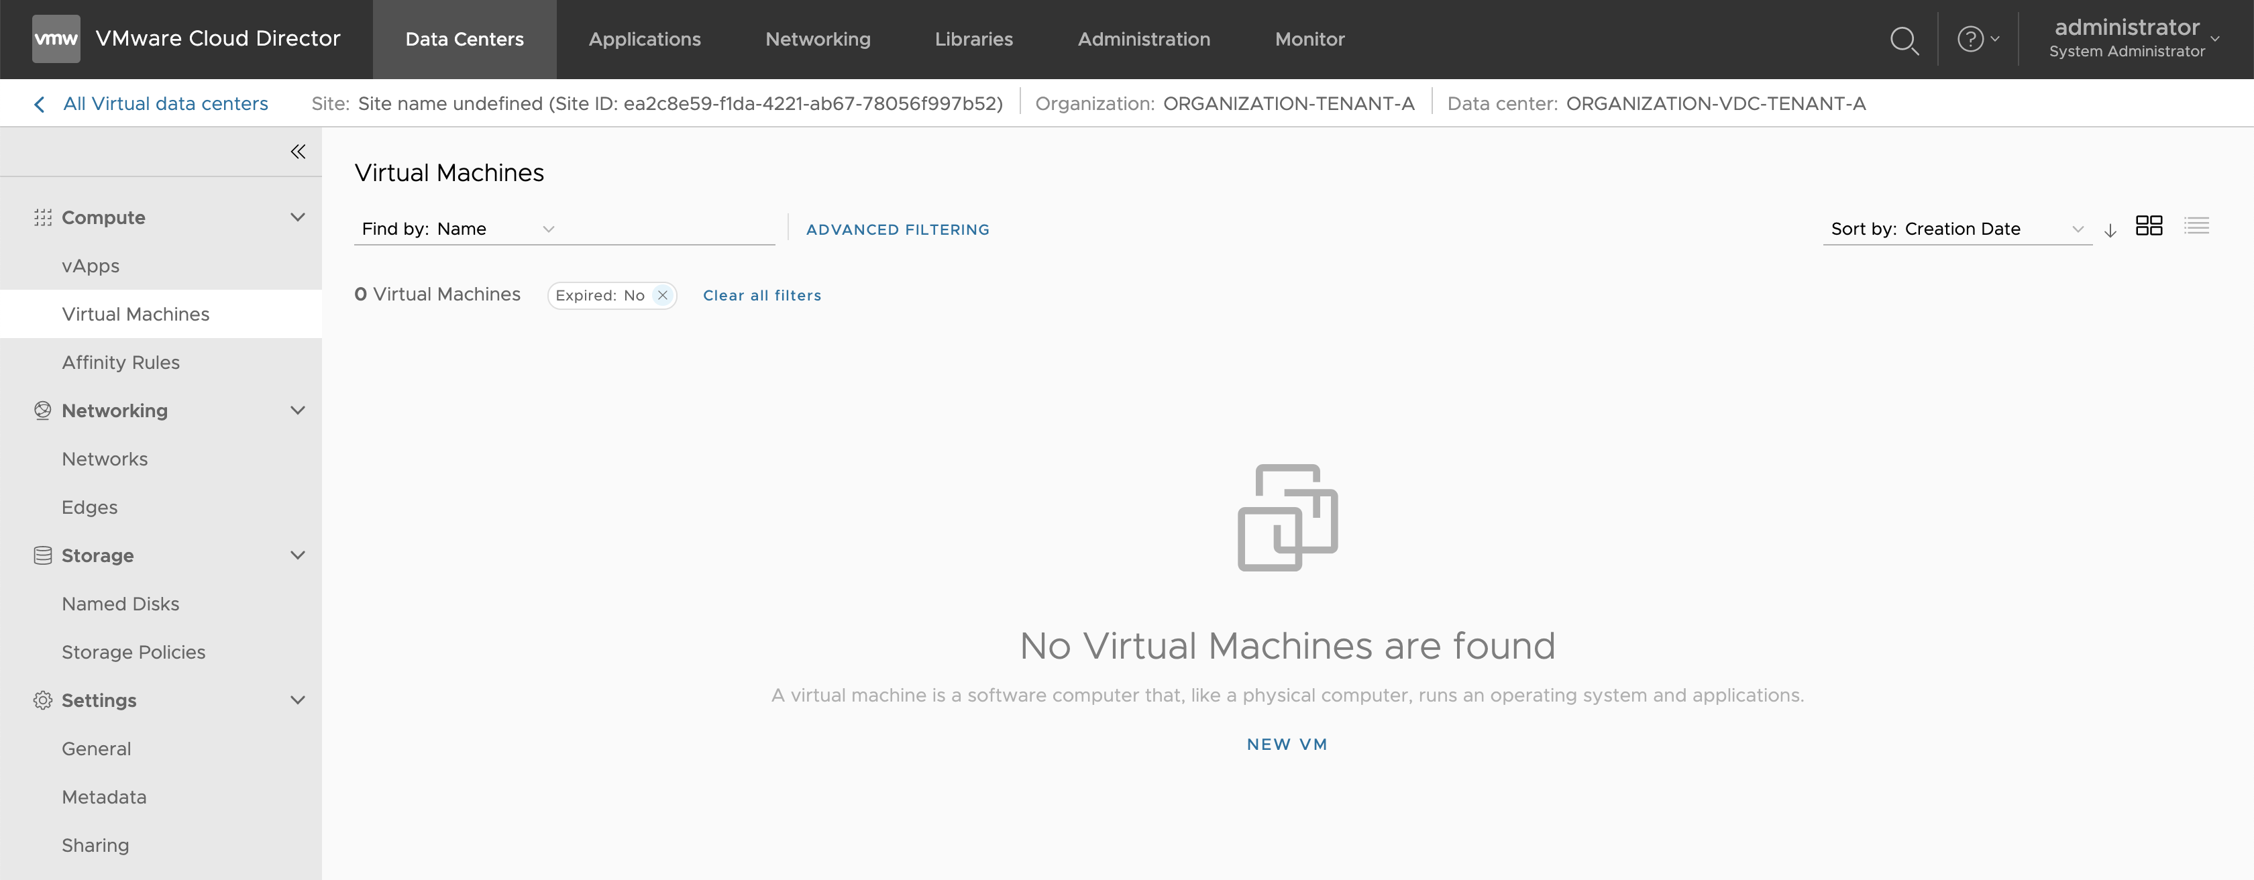This screenshot has width=2254, height=880.
Task: Click the VMware vmw logo
Action: [x=56, y=38]
